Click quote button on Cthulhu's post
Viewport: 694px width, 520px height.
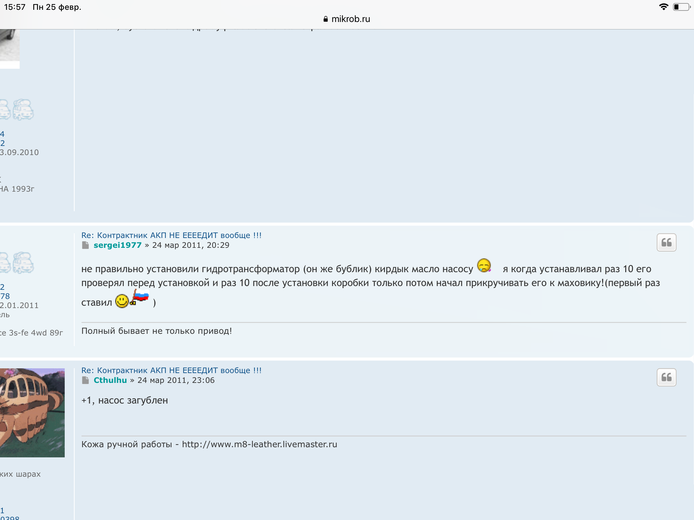coord(666,377)
